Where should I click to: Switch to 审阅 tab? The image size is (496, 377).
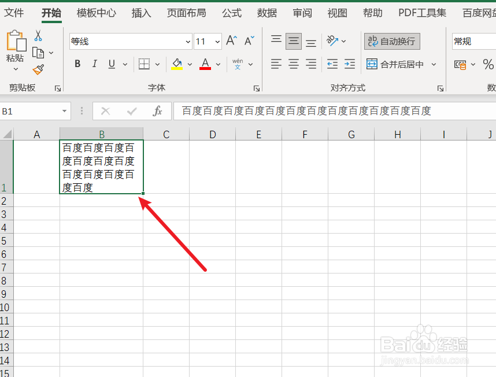tap(302, 13)
